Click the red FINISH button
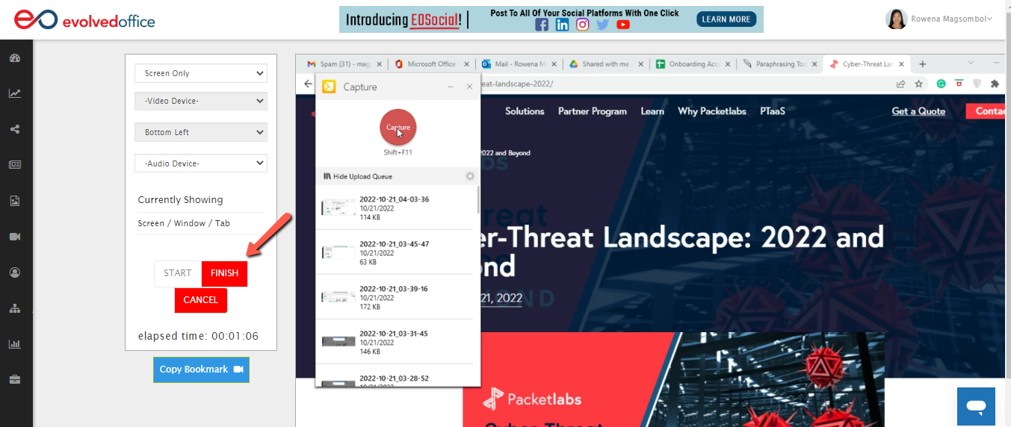The image size is (1011, 427). [x=224, y=273]
